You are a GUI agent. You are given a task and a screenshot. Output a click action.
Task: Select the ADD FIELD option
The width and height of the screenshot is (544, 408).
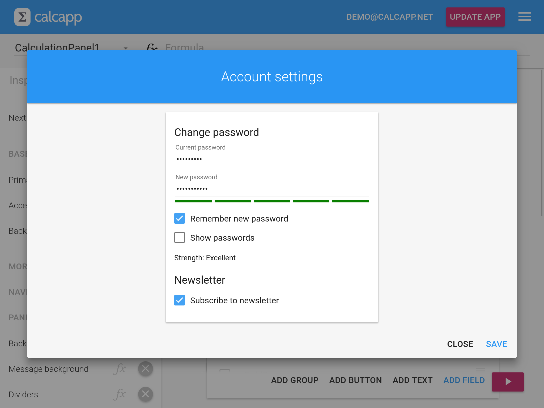[464, 380]
